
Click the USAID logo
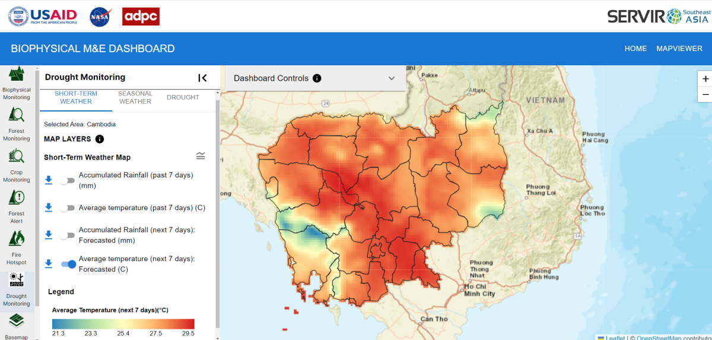43,16
